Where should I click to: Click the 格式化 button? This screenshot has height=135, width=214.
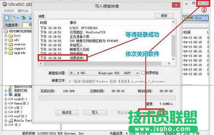(x=67, y=112)
